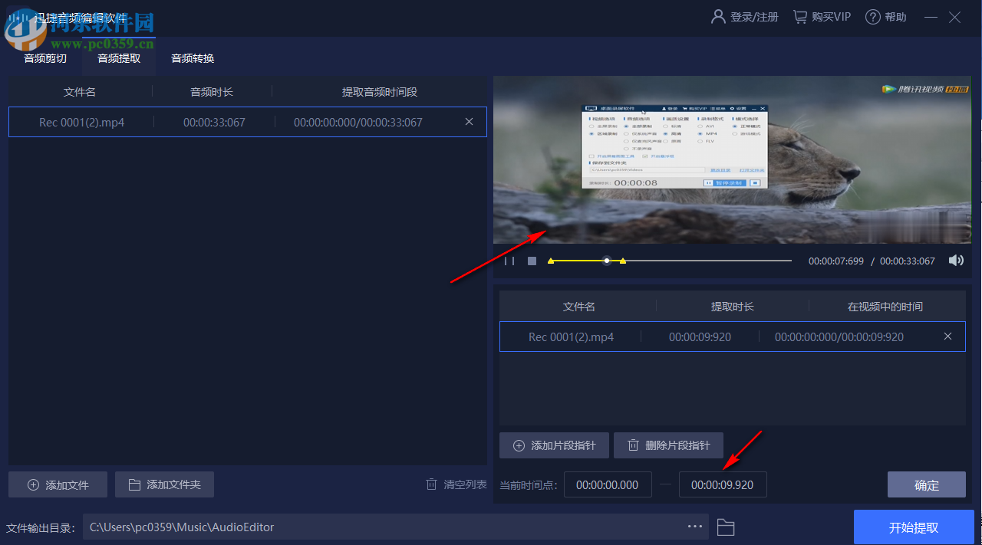Select Rec 0001(2).mp4 extracted segment row
Screen dimensions: 982x545
(732, 337)
